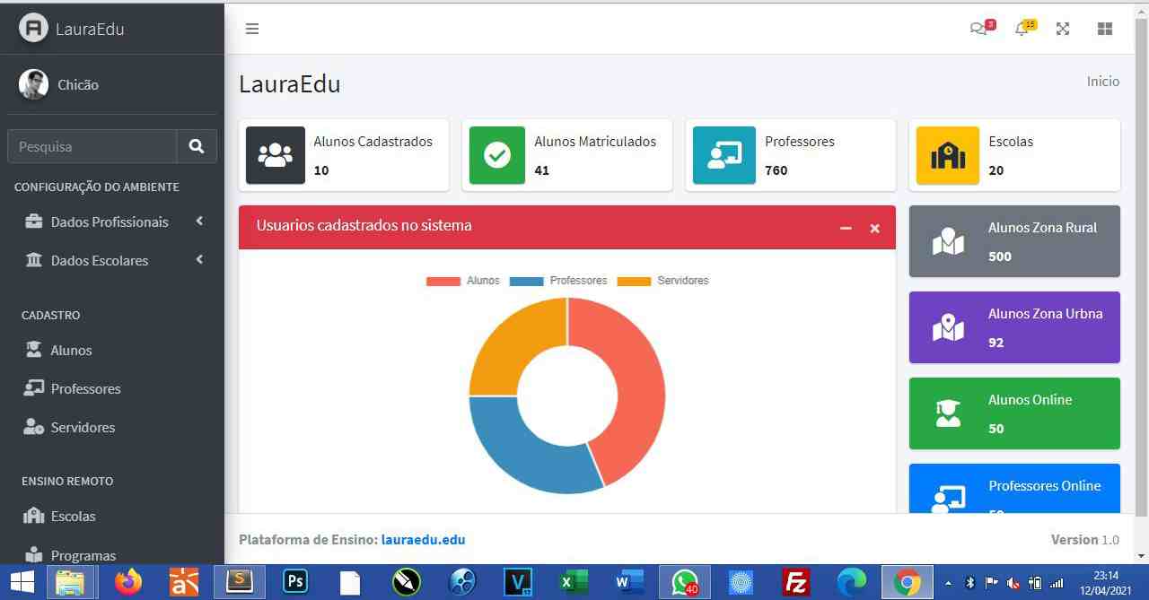Toggle fullscreen mode via the expand arrows icon

1063,28
